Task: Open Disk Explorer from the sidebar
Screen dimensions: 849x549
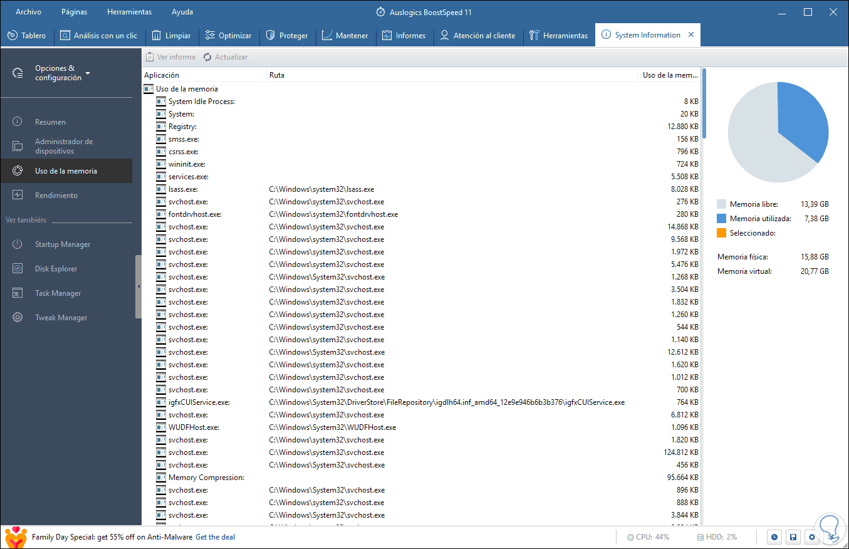Action: coord(66,269)
